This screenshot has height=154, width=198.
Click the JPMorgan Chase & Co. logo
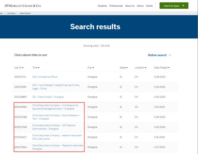(x=23, y=6)
